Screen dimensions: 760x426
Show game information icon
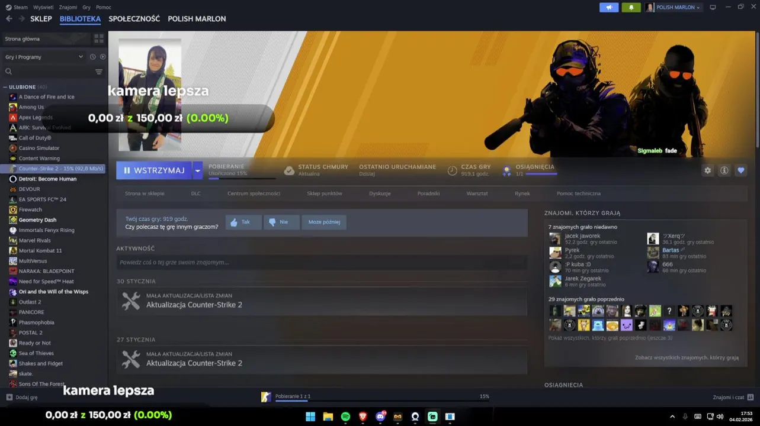(x=724, y=170)
